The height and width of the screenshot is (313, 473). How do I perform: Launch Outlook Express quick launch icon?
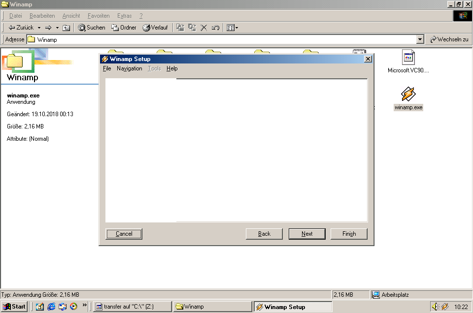pos(63,307)
